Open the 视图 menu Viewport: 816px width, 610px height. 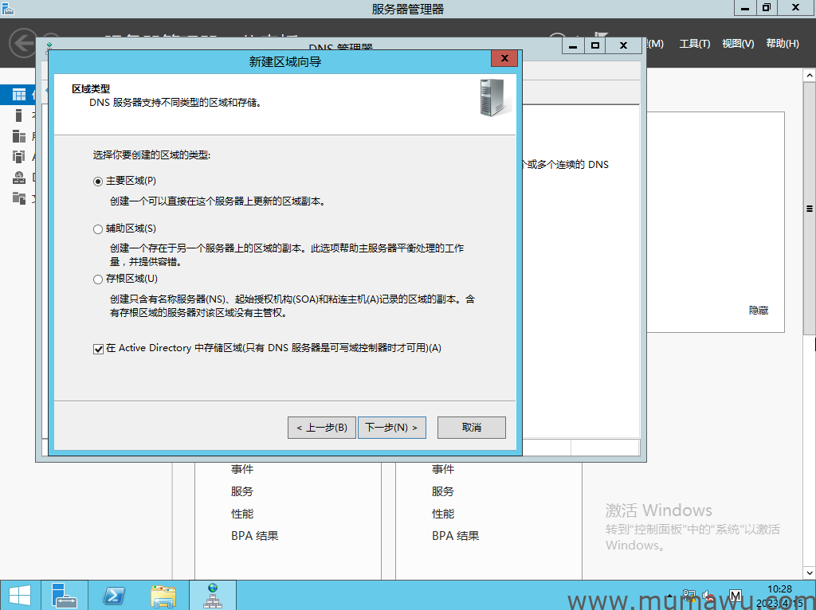[740, 45]
